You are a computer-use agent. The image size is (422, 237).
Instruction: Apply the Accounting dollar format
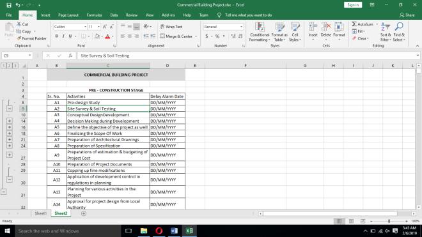(207, 36)
